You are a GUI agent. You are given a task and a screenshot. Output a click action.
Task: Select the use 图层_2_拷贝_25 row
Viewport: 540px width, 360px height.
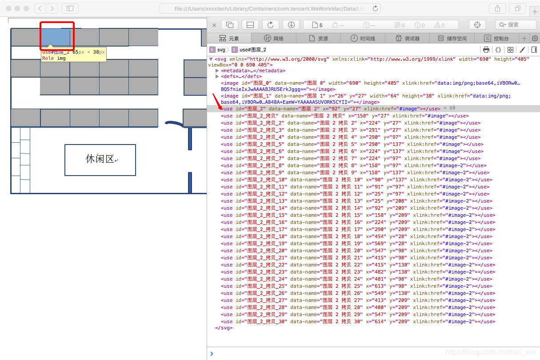pyautogui.click(x=373, y=286)
